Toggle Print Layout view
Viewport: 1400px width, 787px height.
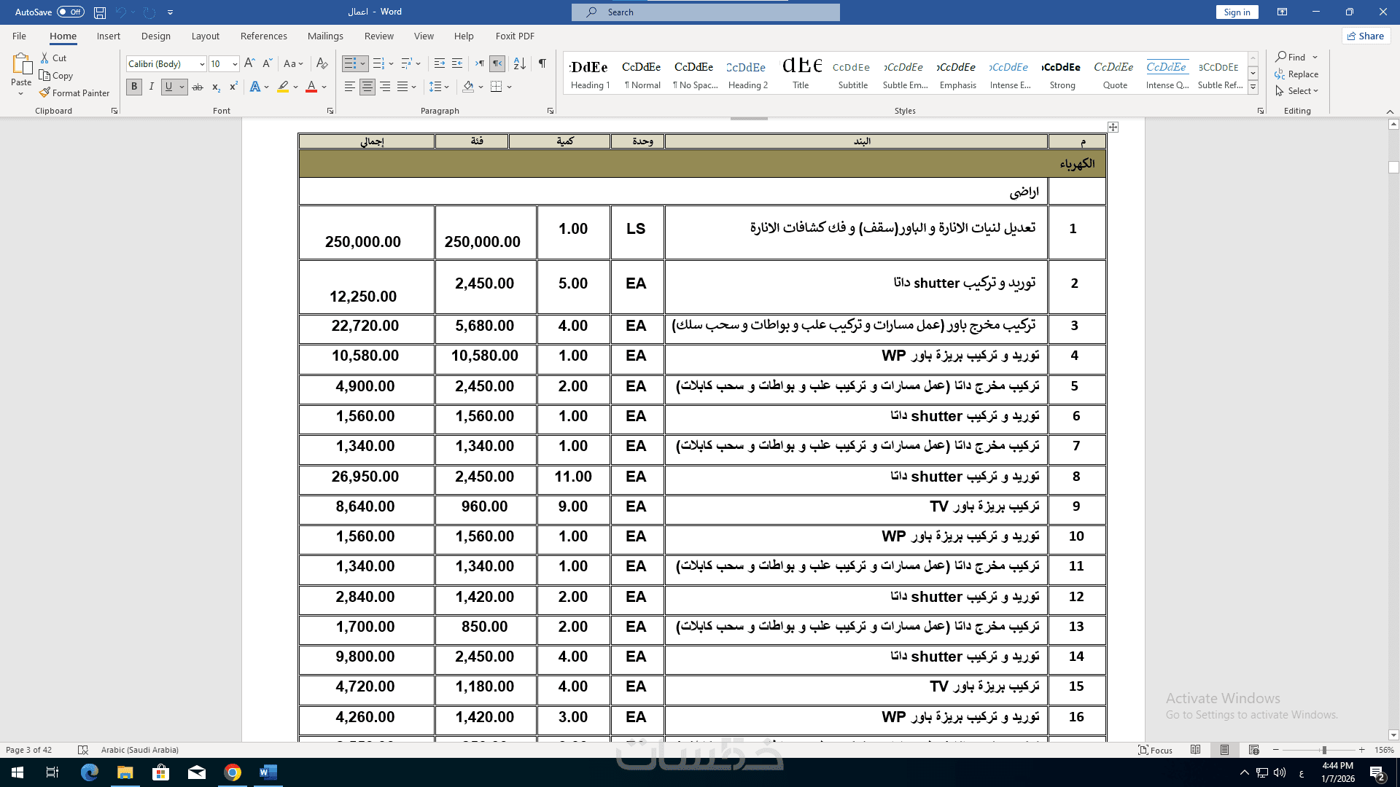point(1224,750)
